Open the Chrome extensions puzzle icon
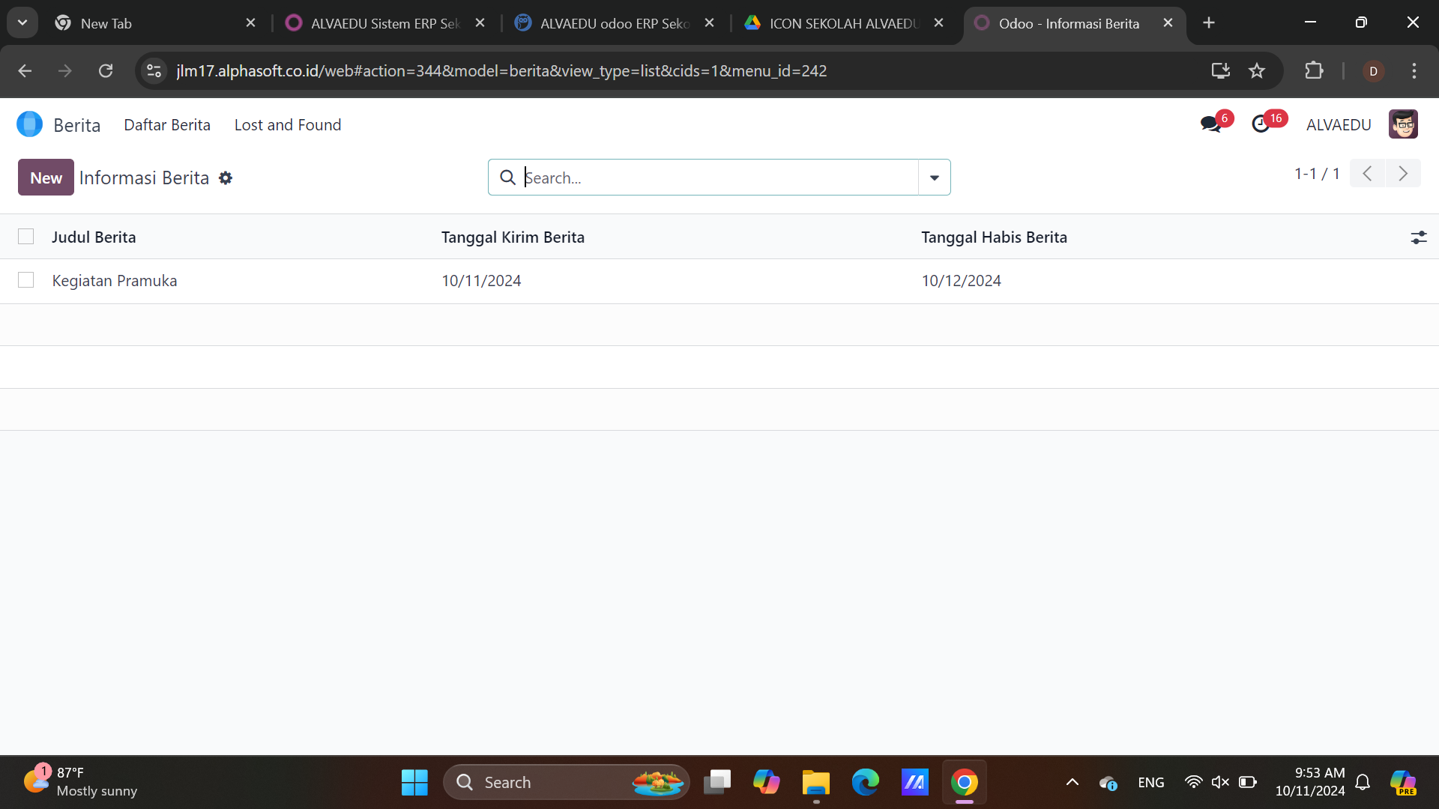The height and width of the screenshot is (809, 1439). click(x=1314, y=71)
